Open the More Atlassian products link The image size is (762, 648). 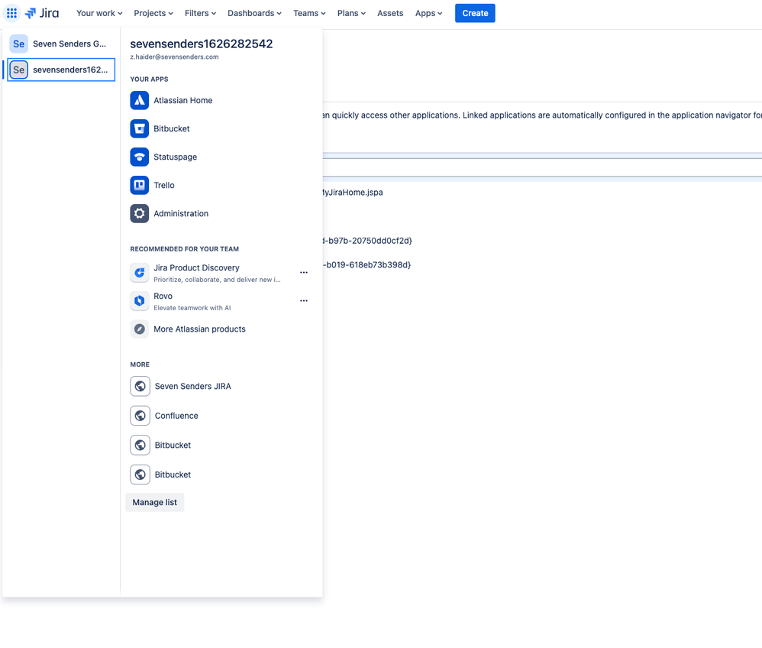(199, 329)
